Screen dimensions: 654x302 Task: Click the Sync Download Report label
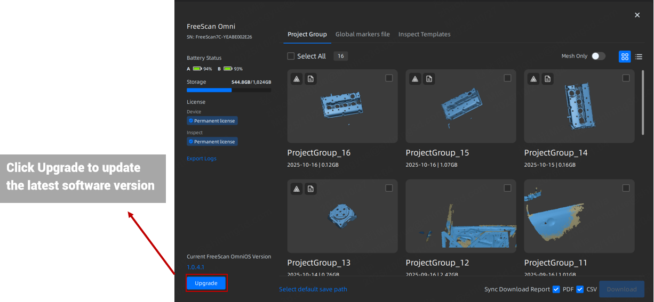[517, 289]
